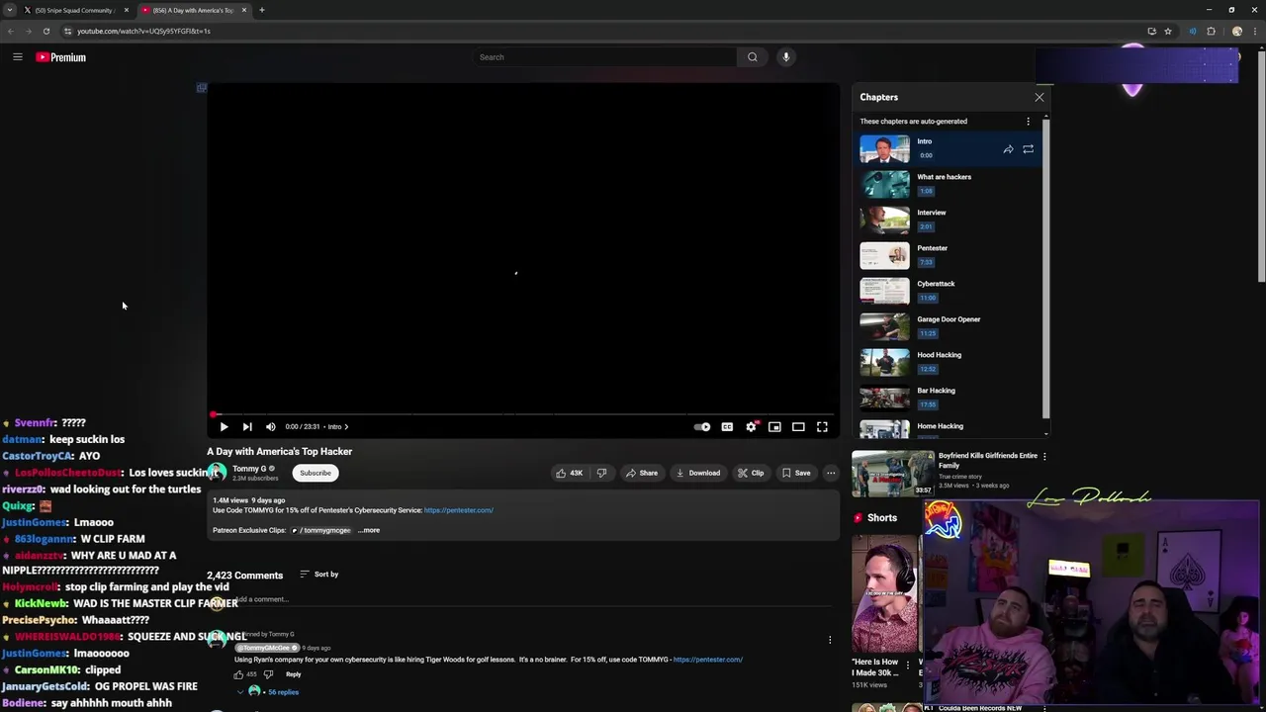
Task: Like the pinned TommyGMcGee comment
Action: pyautogui.click(x=238, y=674)
